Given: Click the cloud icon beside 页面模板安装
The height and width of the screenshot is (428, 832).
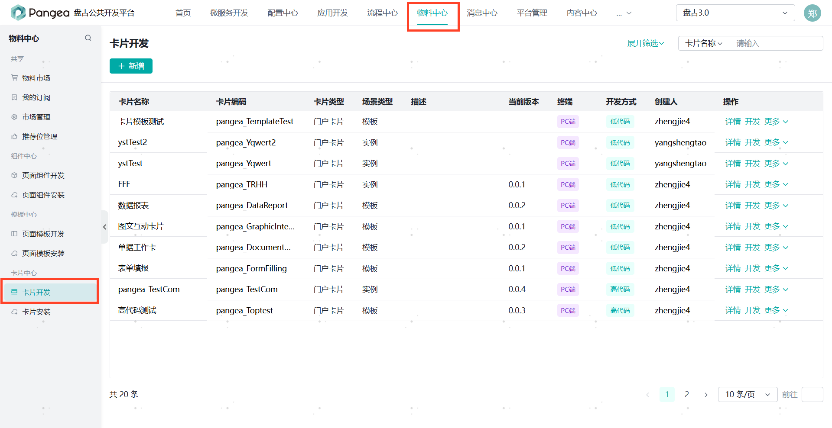Looking at the screenshot, I should click(x=14, y=253).
